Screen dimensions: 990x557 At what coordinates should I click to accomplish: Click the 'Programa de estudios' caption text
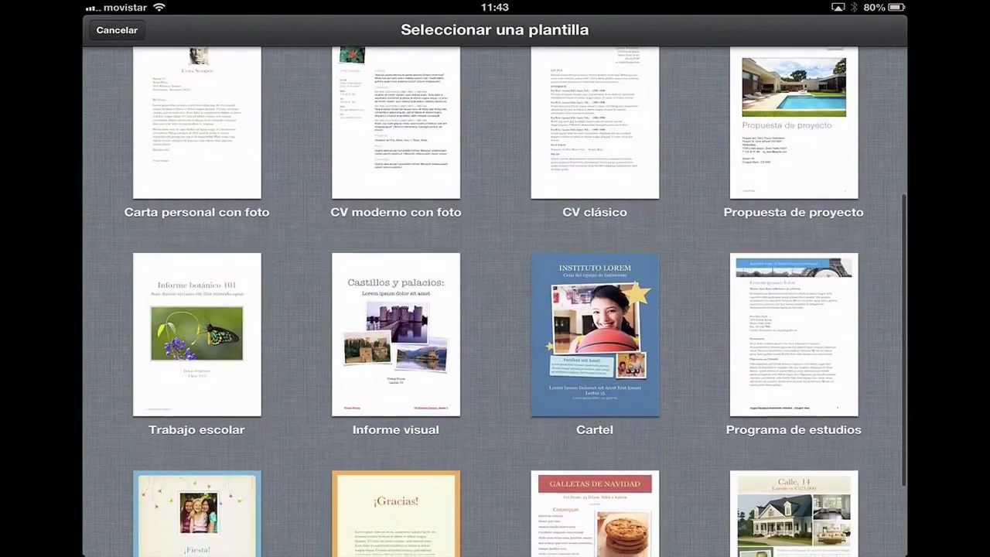click(794, 429)
